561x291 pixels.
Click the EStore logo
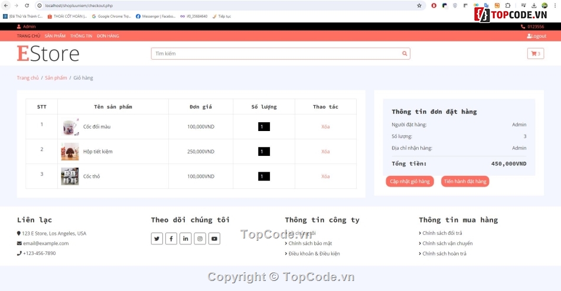click(48, 54)
